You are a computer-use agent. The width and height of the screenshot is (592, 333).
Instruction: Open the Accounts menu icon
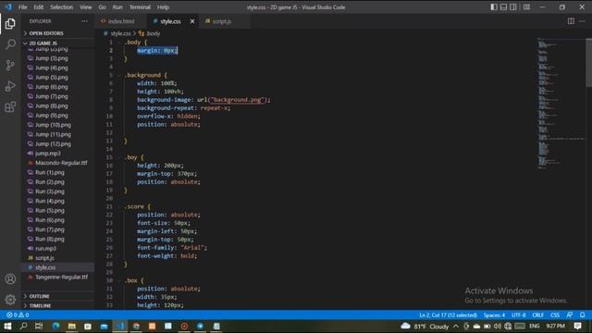click(10, 279)
